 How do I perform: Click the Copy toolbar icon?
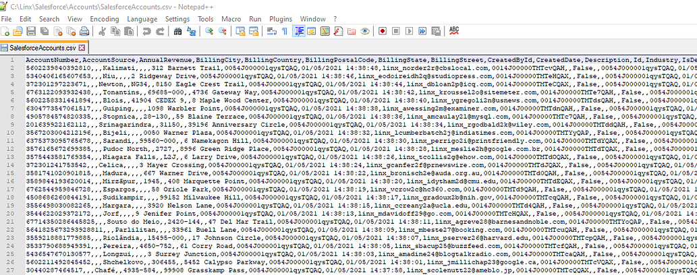(115, 31)
